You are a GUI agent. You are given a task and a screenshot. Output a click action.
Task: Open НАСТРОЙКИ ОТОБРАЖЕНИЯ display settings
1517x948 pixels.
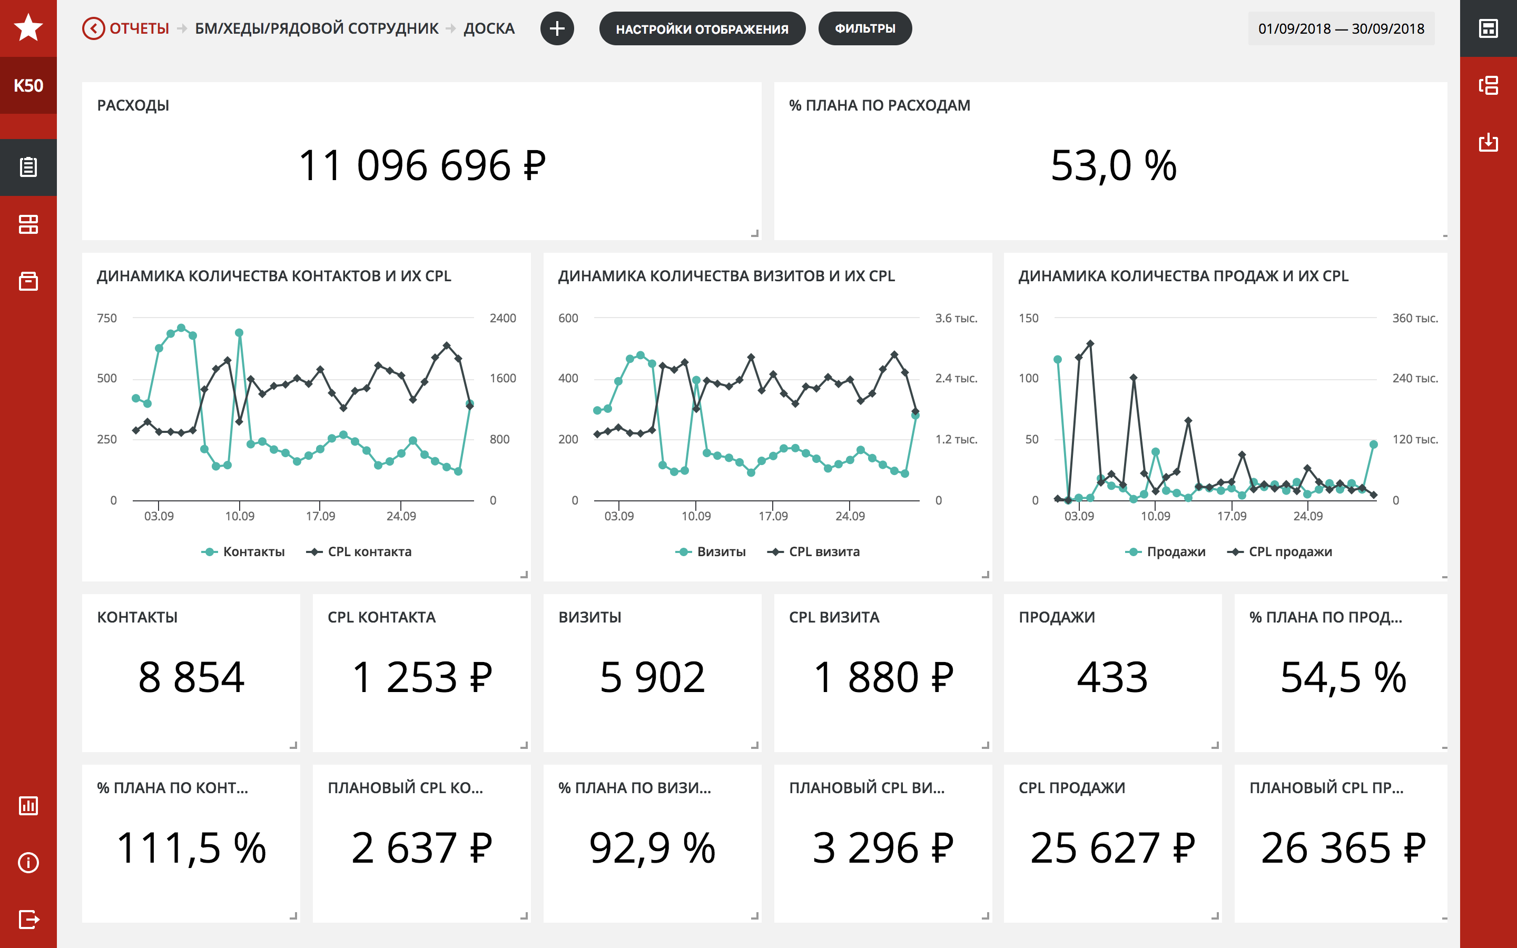(702, 29)
